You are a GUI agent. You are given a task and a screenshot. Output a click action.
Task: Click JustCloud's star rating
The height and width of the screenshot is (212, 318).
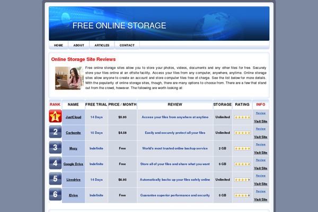click(x=242, y=117)
